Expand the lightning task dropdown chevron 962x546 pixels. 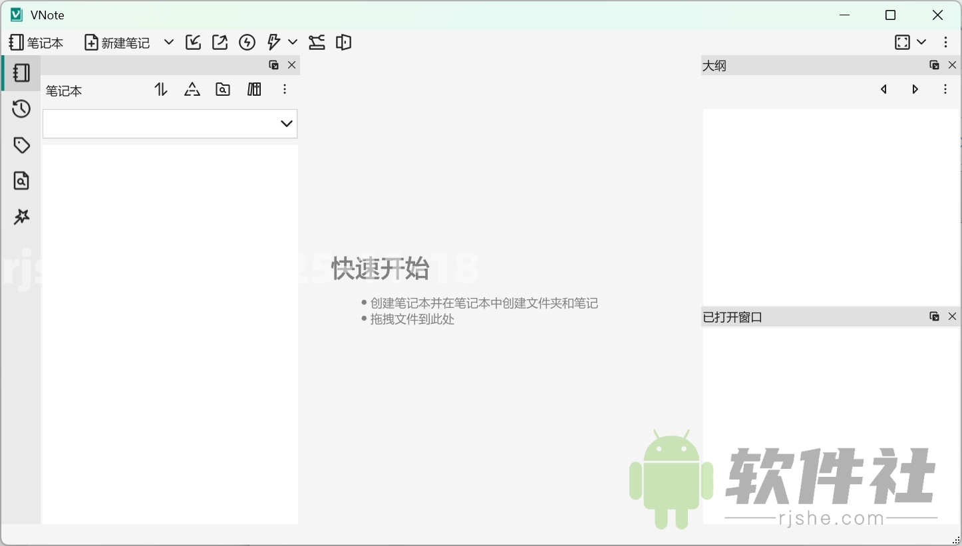click(x=292, y=42)
